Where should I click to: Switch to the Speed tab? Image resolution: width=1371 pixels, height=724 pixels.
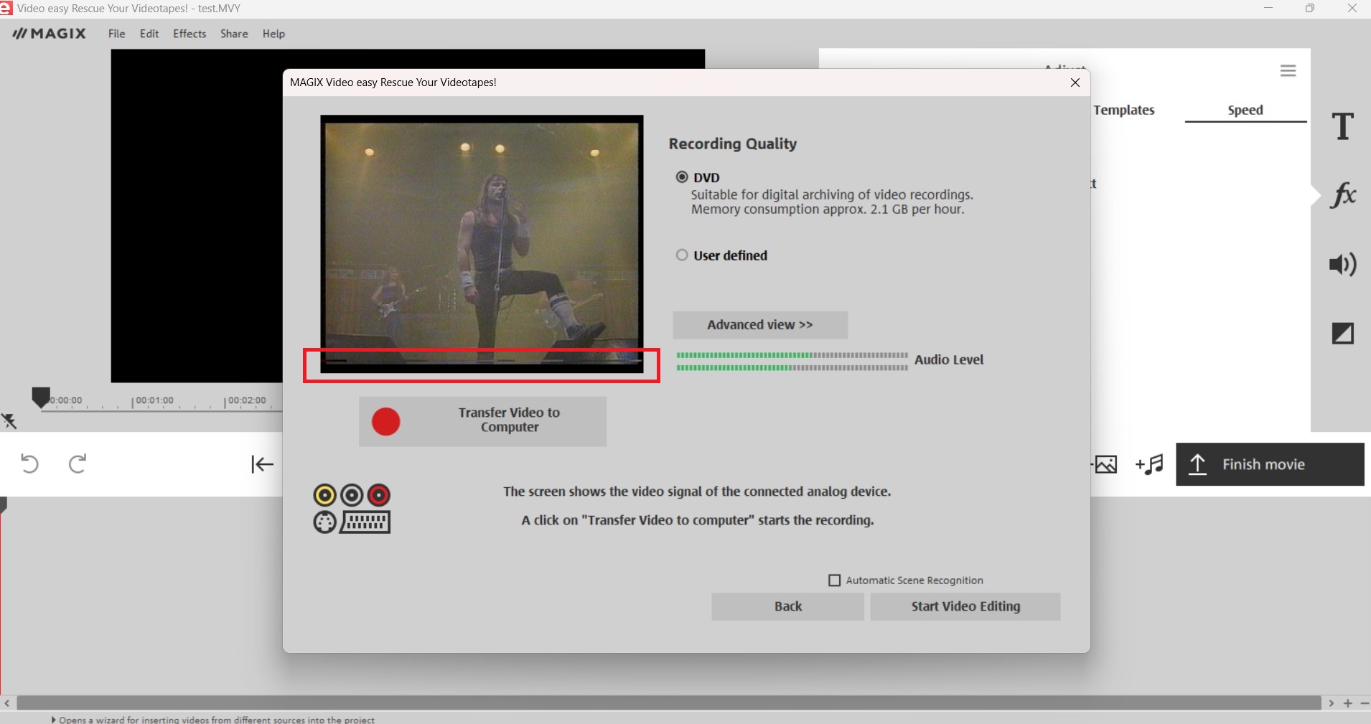(x=1245, y=110)
